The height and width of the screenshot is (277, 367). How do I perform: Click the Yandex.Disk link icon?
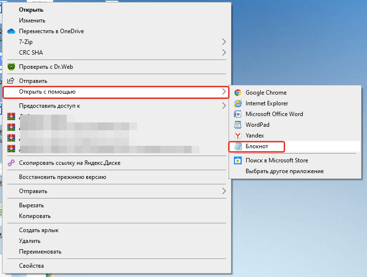coord(11,163)
